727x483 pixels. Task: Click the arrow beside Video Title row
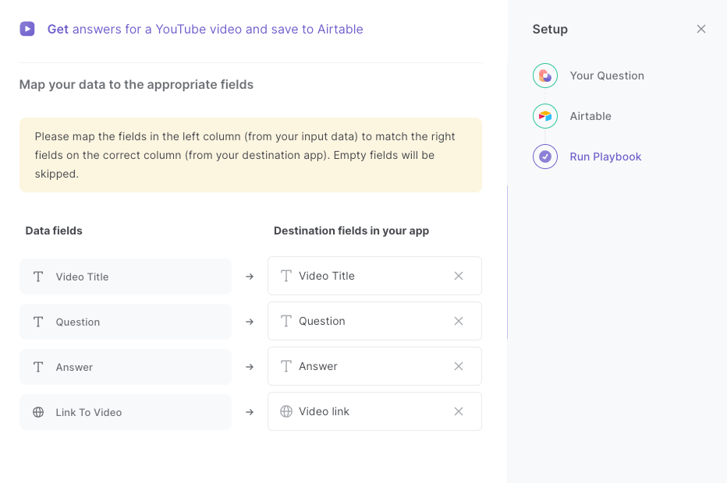(x=250, y=277)
